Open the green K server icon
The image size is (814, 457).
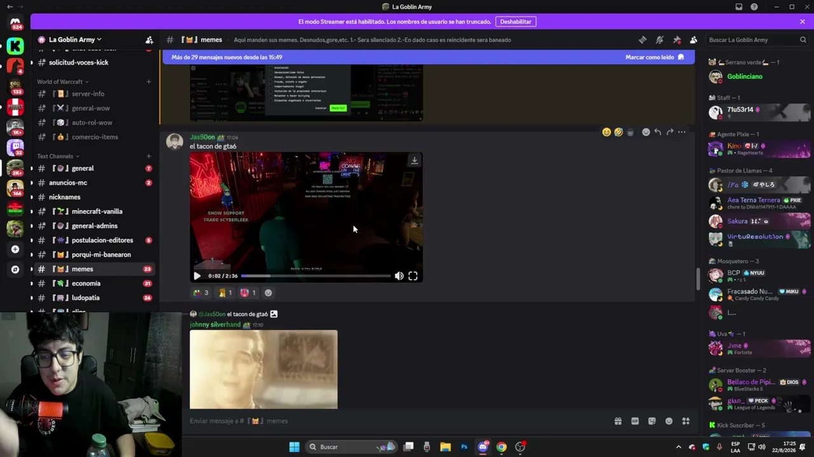(x=15, y=46)
